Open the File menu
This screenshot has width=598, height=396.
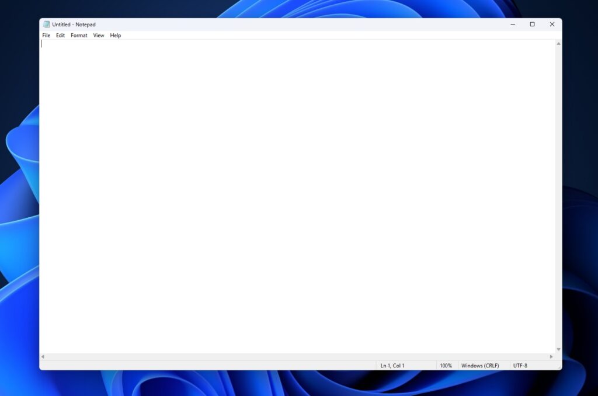point(46,35)
